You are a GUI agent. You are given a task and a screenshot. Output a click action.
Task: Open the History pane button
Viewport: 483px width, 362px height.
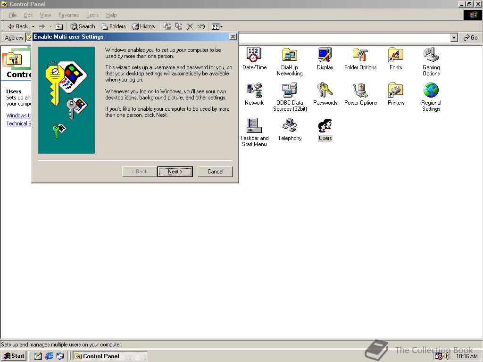tap(143, 26)
